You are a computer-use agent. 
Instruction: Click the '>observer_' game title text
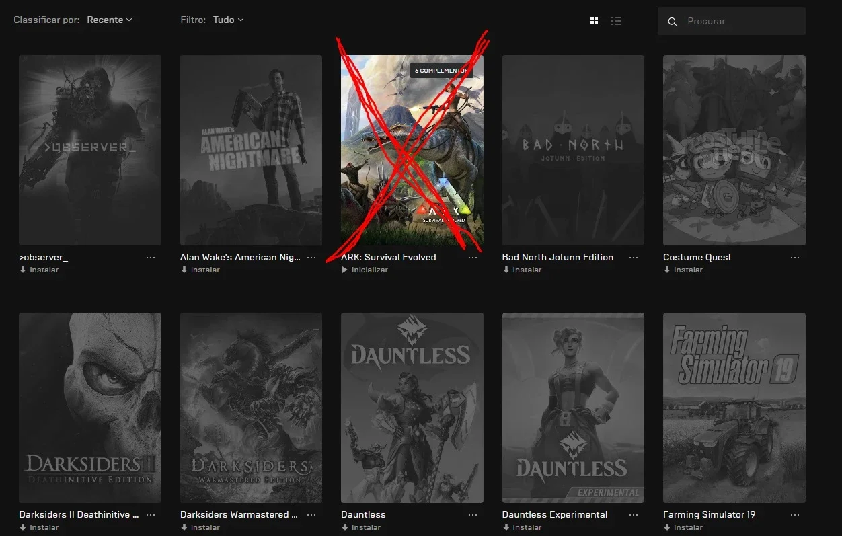44,257
